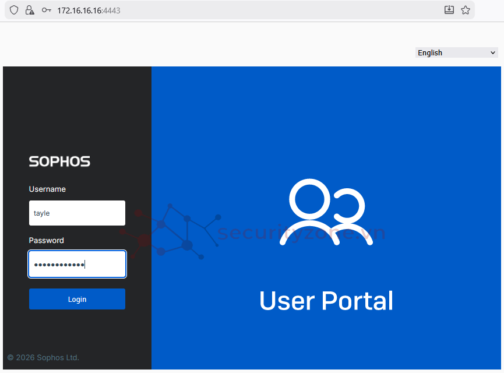The width and height of the screenshot is (504, 373).
Task: Click the SOPHOS logo
Action: point(59,161)
